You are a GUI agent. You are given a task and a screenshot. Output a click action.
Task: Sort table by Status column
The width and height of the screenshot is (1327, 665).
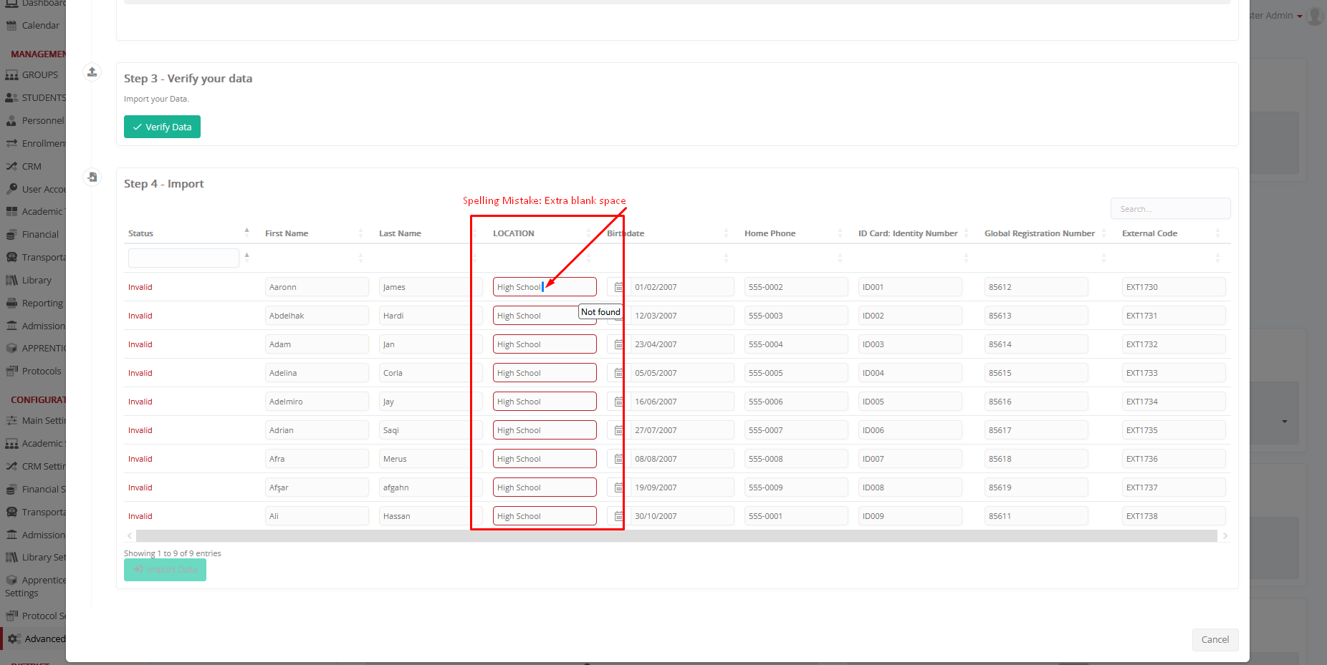click(246, 233)
